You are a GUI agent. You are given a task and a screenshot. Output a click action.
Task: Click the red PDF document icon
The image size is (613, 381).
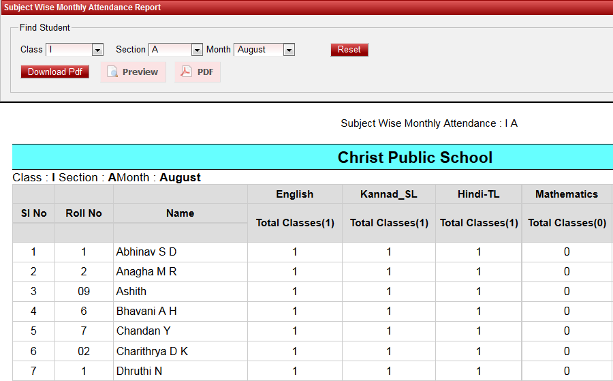tap(185, 72)
